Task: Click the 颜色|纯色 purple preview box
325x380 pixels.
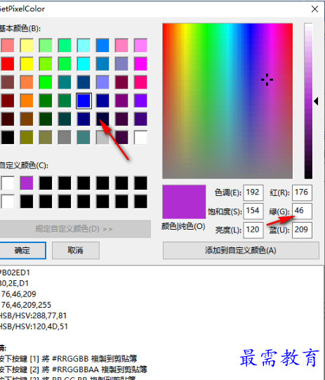Action: tap(184, 202)
